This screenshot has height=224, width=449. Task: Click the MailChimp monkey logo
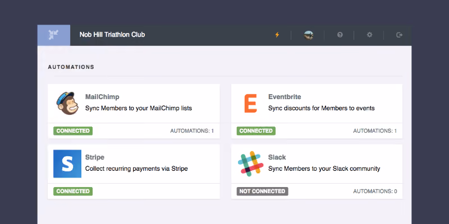[67, 104]
